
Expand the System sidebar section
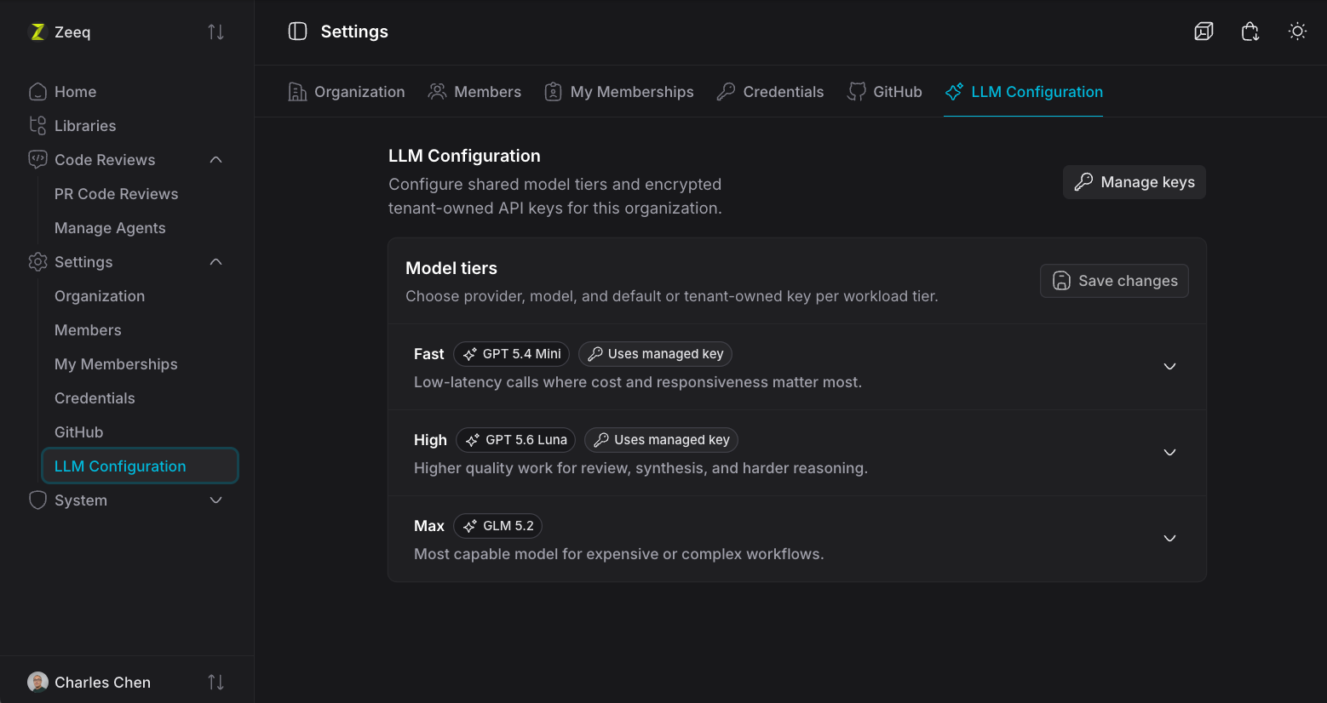pyautogui.click(x=216, y=500)
